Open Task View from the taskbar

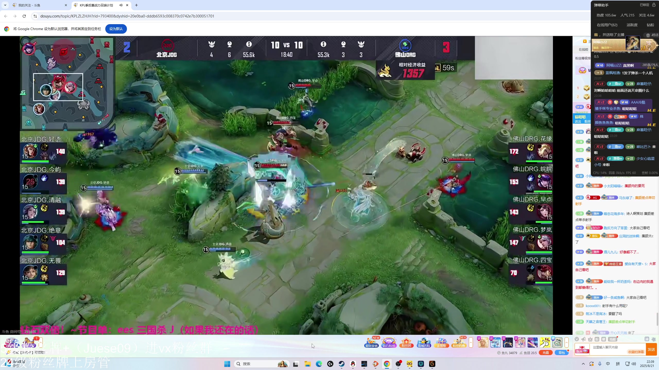pos(296,364)
